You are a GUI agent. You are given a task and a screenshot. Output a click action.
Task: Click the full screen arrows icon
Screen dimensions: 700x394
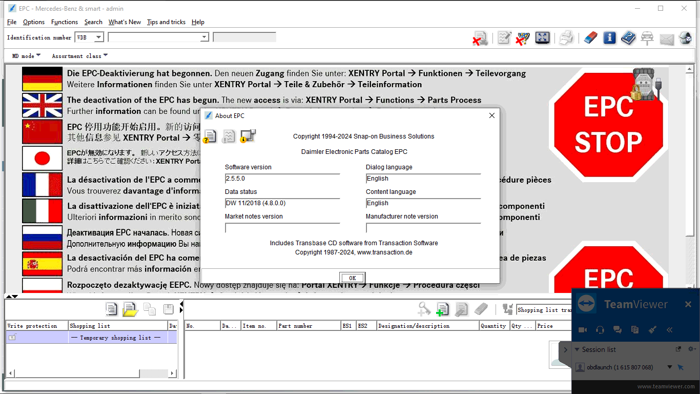point(542,38)
